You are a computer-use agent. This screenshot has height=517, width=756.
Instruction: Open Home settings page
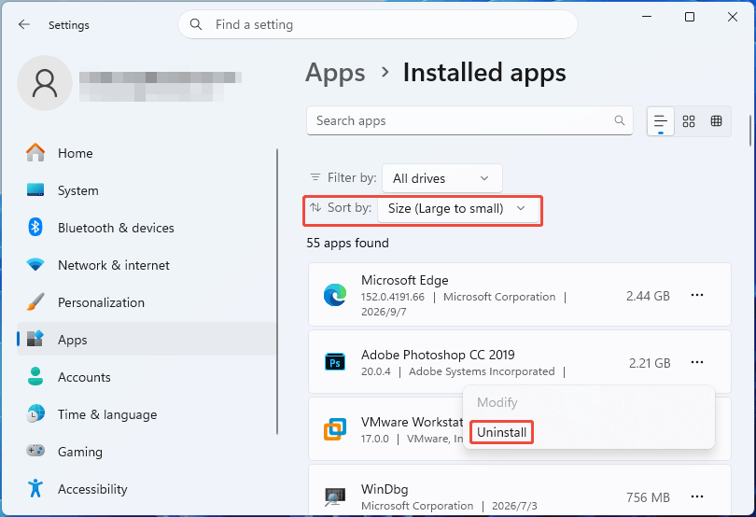pos(147,153)
